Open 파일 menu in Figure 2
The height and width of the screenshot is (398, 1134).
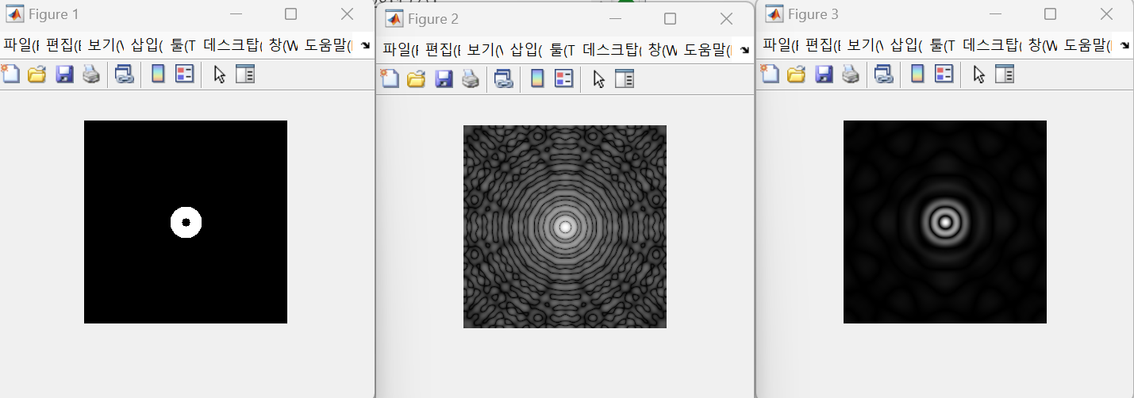(402, 49)
